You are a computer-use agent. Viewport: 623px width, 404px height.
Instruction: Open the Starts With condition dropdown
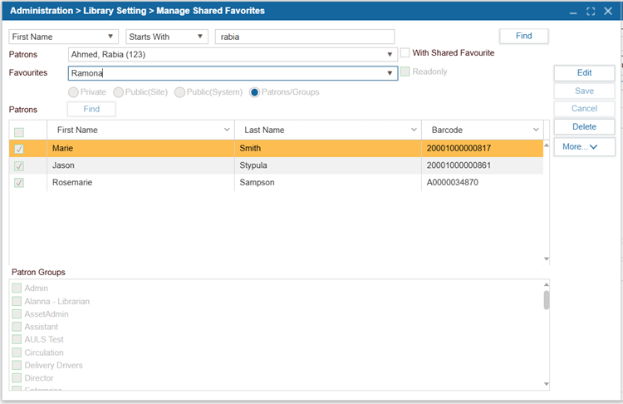(x=167, y=37)
